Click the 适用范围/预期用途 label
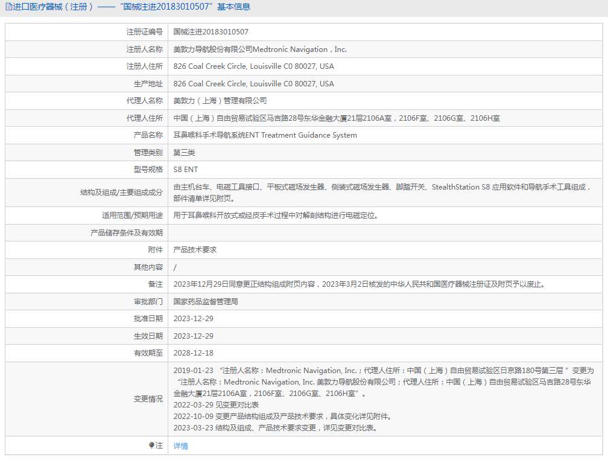The image size is (608, 460). click(x=132, y=216)
